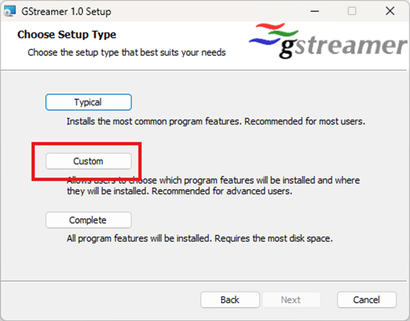Choose the Typical setup type
The width and height of the screenshot is (410, 321).
[88, 102]
